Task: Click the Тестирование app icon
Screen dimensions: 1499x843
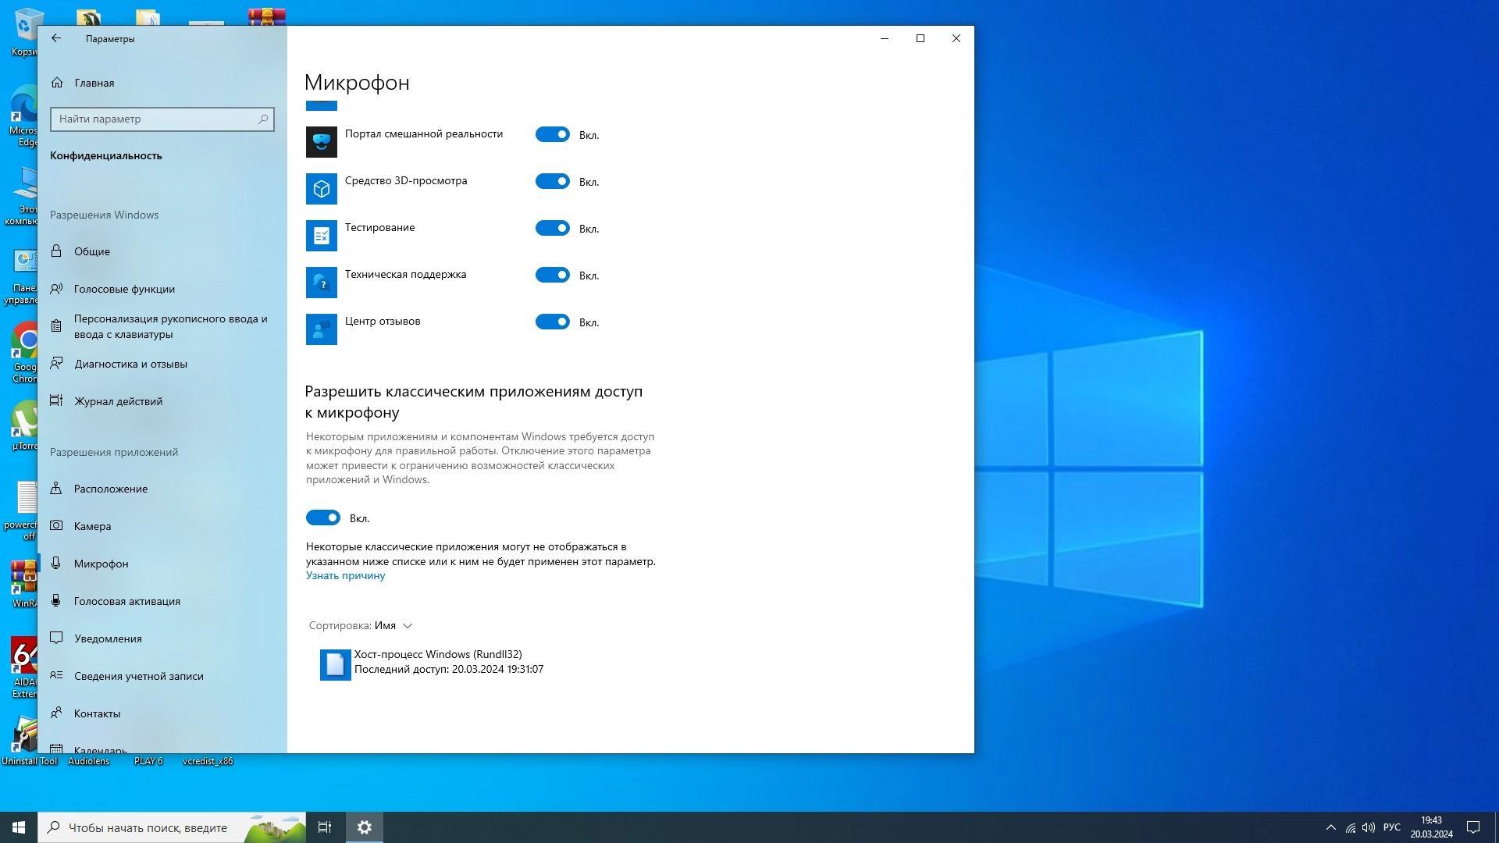Action: tap(322, 236)
